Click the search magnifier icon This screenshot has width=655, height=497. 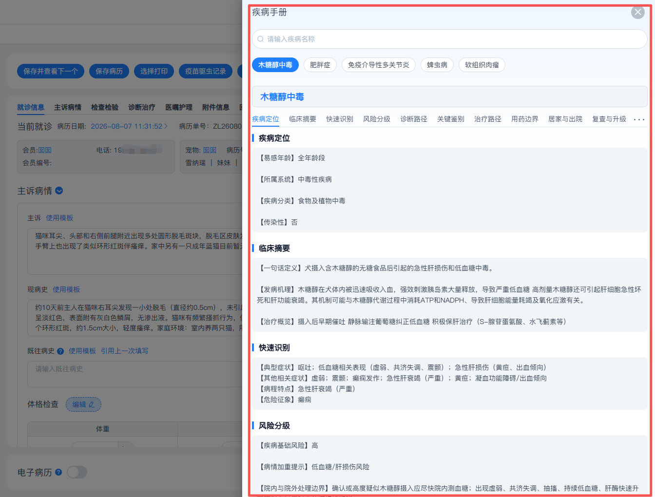pyautogui.click(x=260, y=39)
